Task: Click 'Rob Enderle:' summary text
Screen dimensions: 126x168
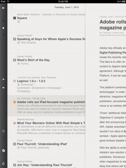Action: click(x=29, y=43)
